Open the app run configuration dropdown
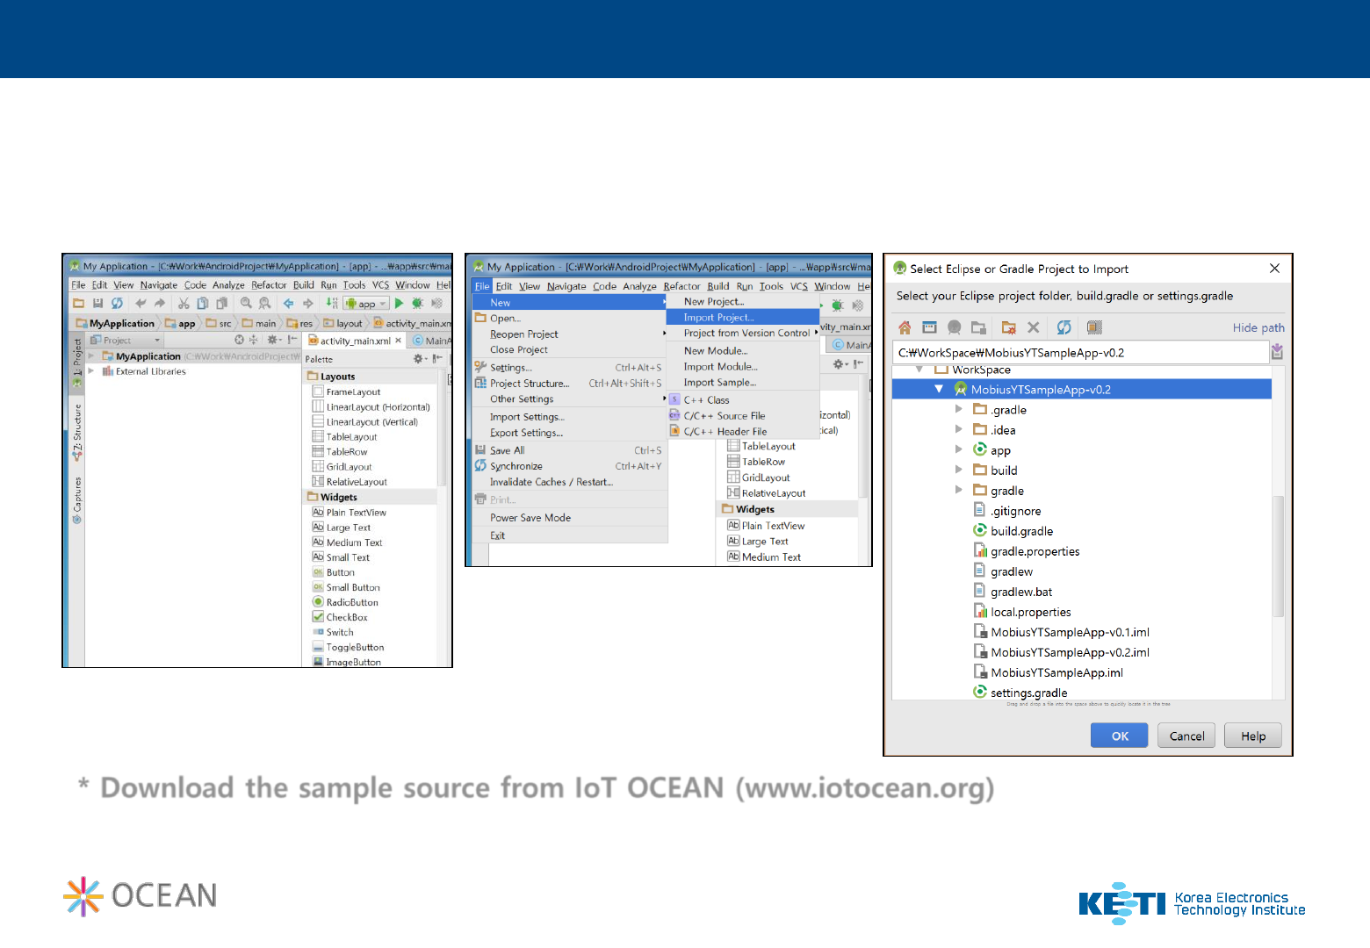1370x948 pixels. [x=366, y=304]
